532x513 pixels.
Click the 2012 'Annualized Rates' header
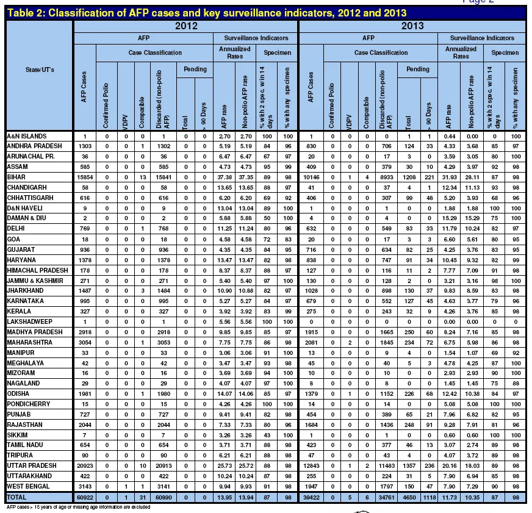click(x=235, y=52)
